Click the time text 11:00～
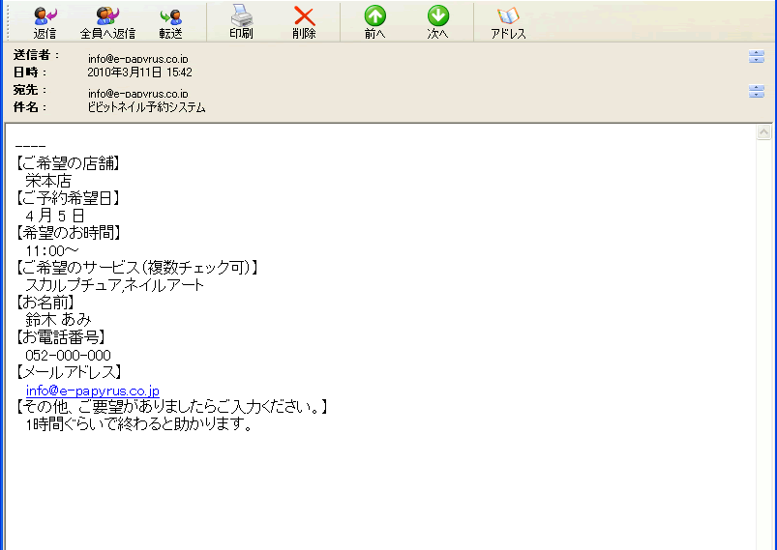777x550 pixels. [x=52, y=251]
